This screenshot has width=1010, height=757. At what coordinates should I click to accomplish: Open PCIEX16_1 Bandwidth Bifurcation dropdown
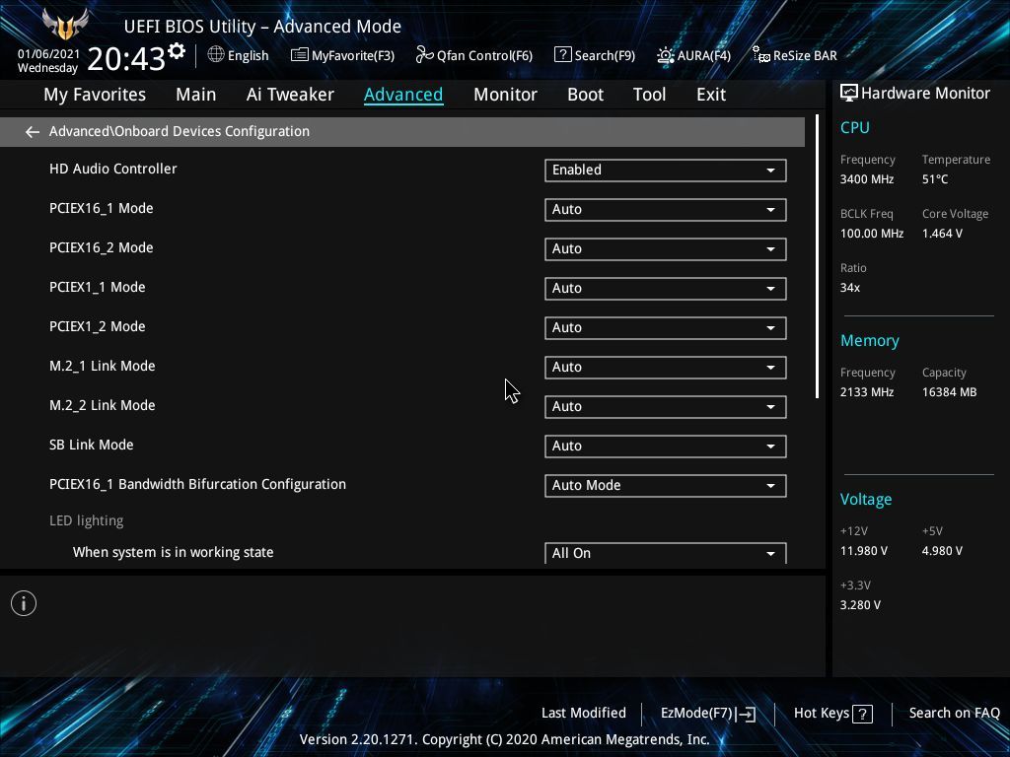[665, 485]
